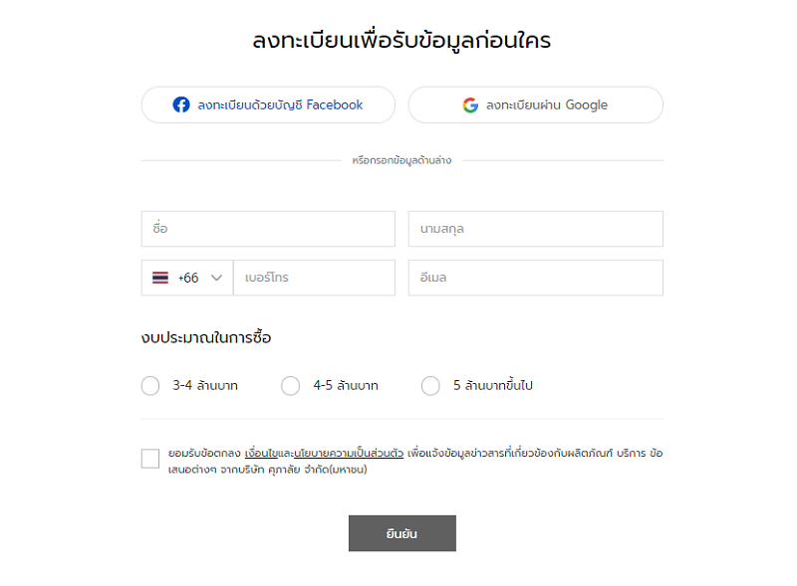
Task: Click the "5 ล้านบาทขึ้นไป" label text
Action: 493,386
